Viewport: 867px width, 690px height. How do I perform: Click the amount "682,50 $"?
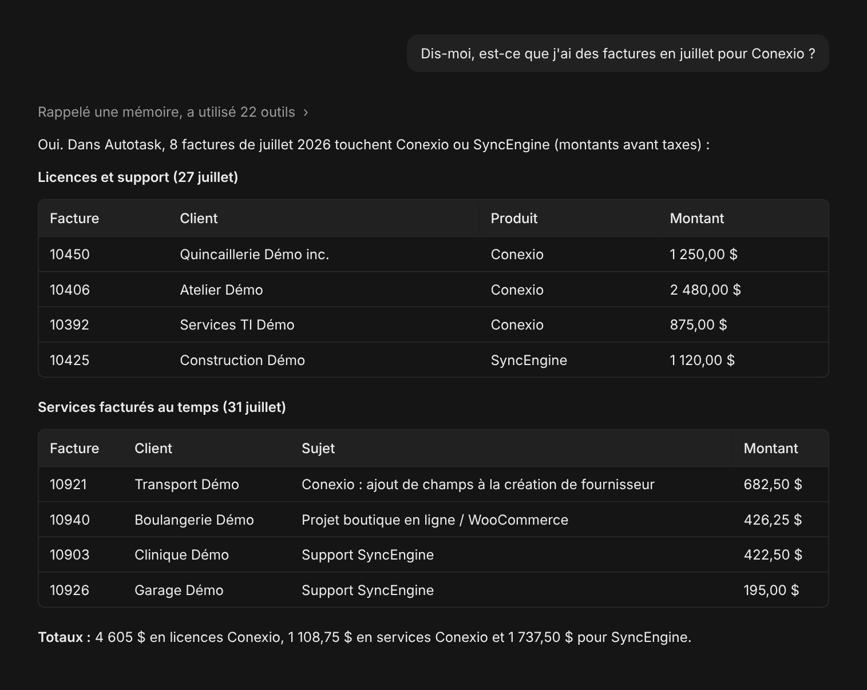773,485
